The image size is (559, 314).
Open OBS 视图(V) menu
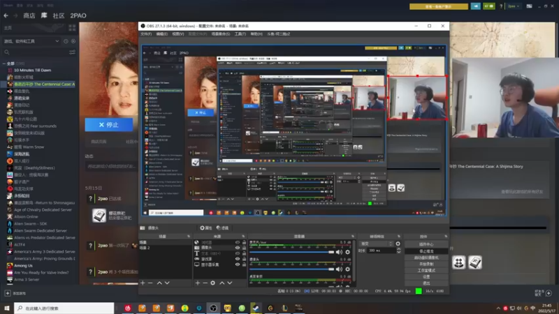178,33
